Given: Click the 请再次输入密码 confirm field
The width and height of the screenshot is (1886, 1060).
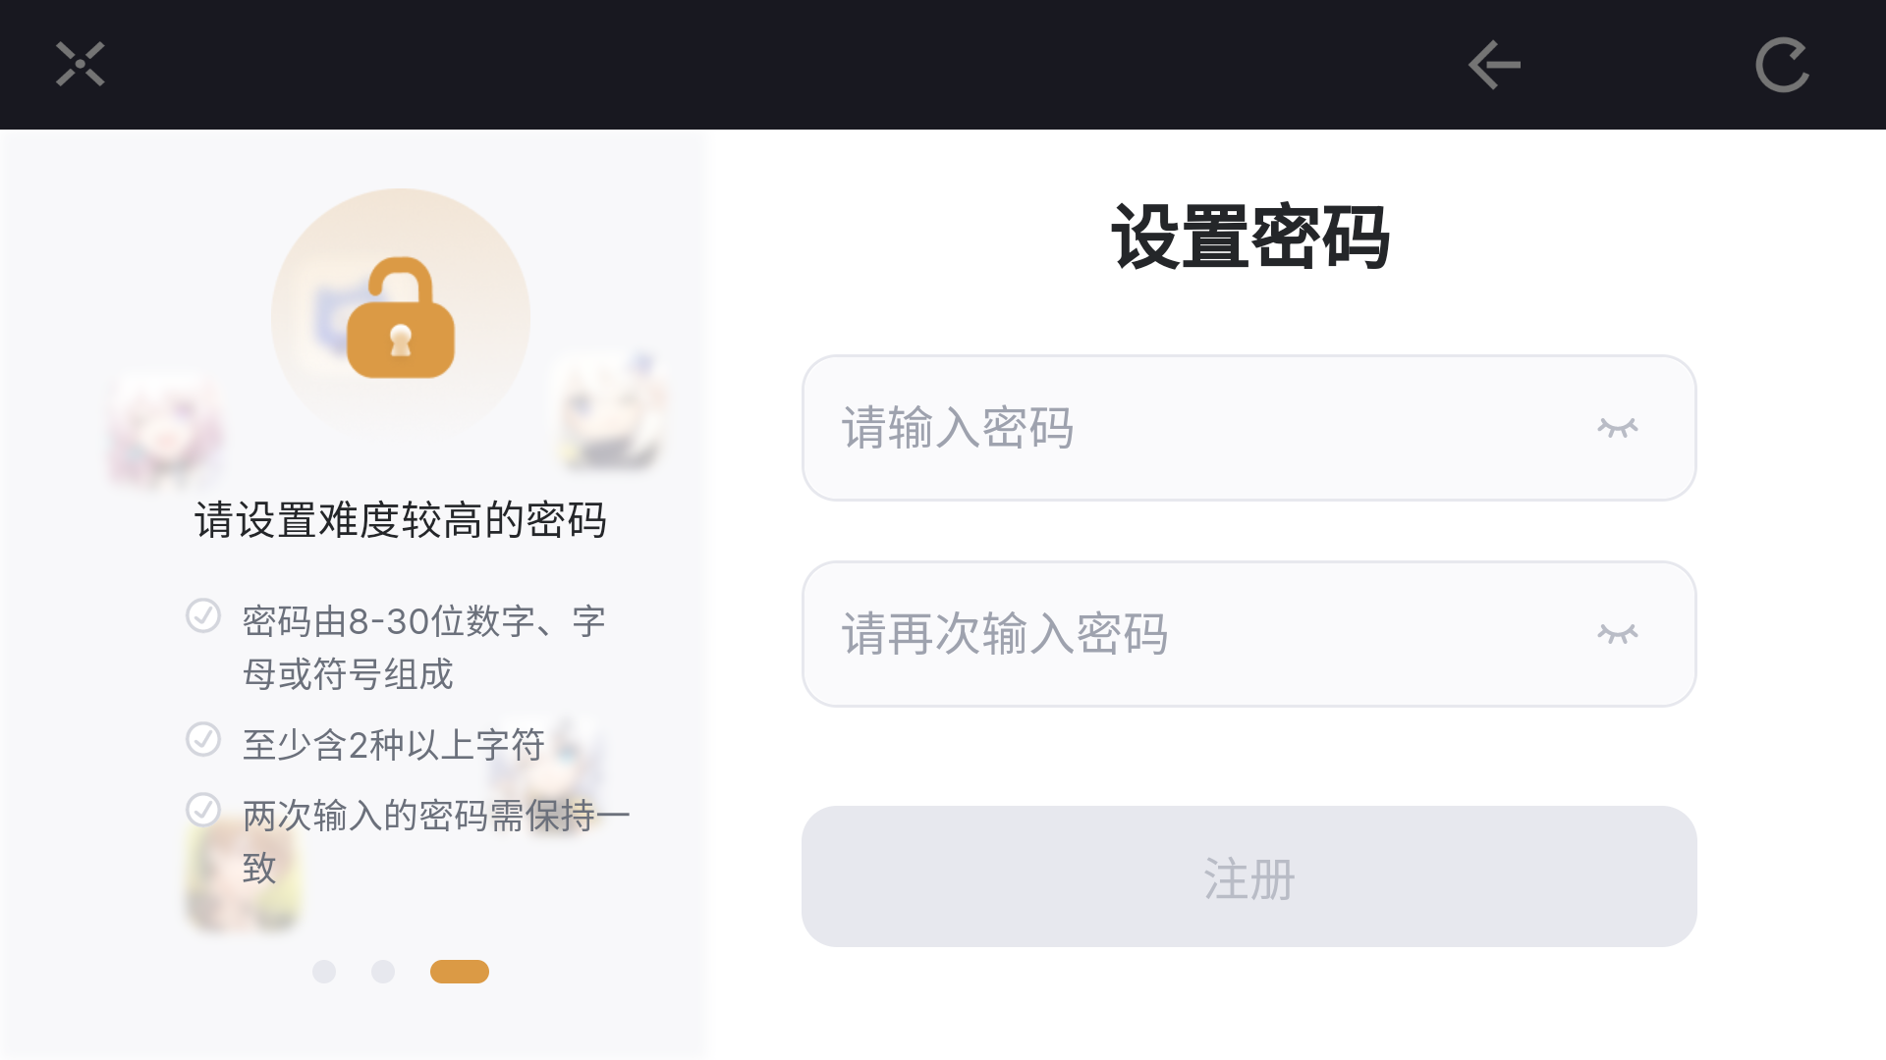Looking at the screenshot, I should tap(1179, 634).
